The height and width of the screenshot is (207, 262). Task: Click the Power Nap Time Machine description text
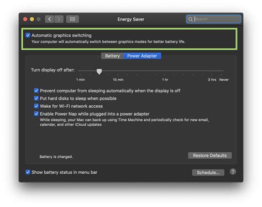click(x=124, y=122)
